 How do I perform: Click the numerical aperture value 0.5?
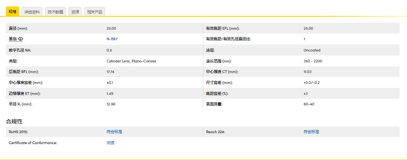(x=109, y=50)
